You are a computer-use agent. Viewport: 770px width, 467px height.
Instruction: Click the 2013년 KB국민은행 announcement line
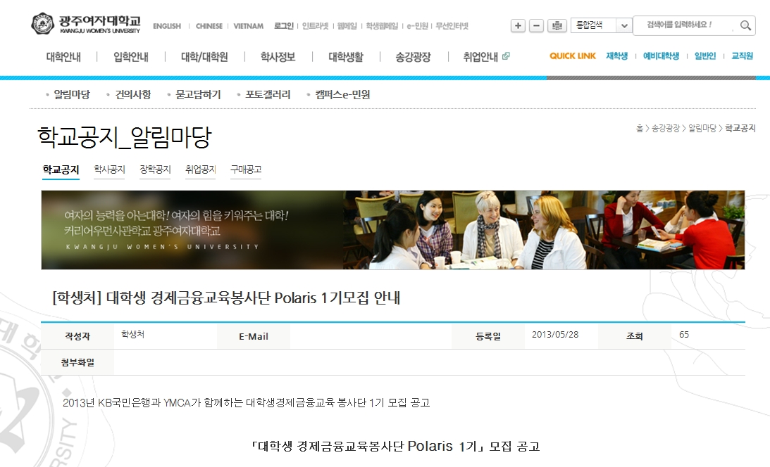(246, 403)
